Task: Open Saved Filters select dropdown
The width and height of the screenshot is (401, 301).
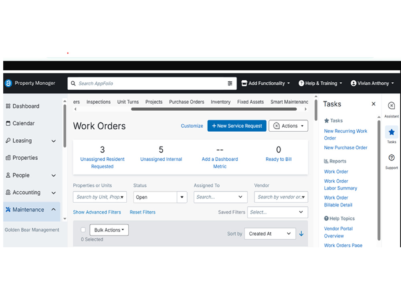Action: click(x=277, y=212)
